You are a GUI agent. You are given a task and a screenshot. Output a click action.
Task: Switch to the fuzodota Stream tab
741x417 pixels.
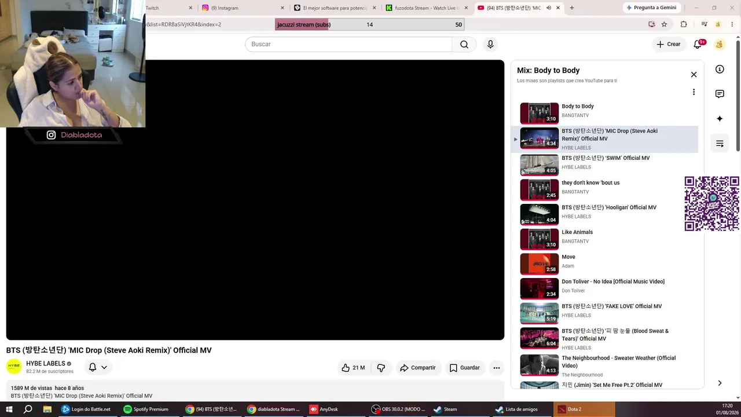(427, 8)
